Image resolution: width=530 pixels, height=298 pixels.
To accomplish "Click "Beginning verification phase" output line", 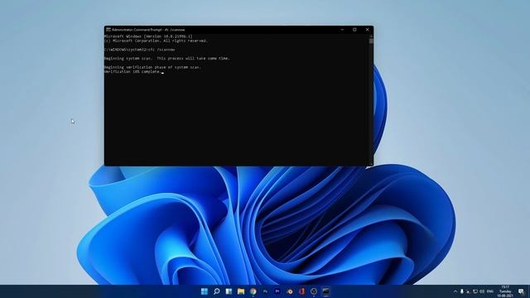I will coord(152,67).
